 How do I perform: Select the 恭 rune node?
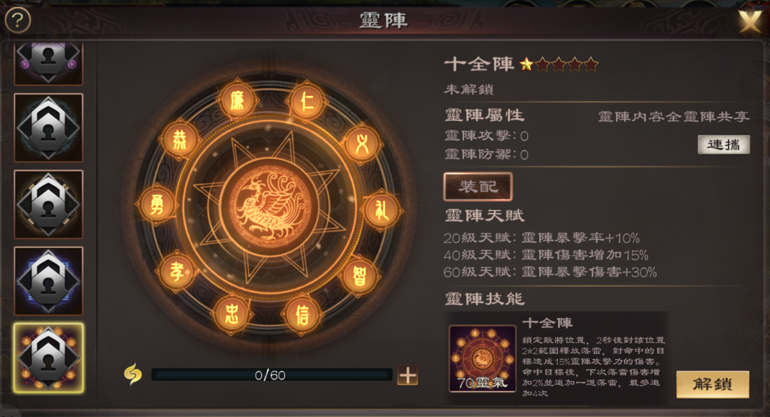[180, 140]
